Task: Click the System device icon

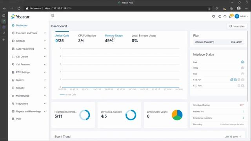Action: click(13, 80)
